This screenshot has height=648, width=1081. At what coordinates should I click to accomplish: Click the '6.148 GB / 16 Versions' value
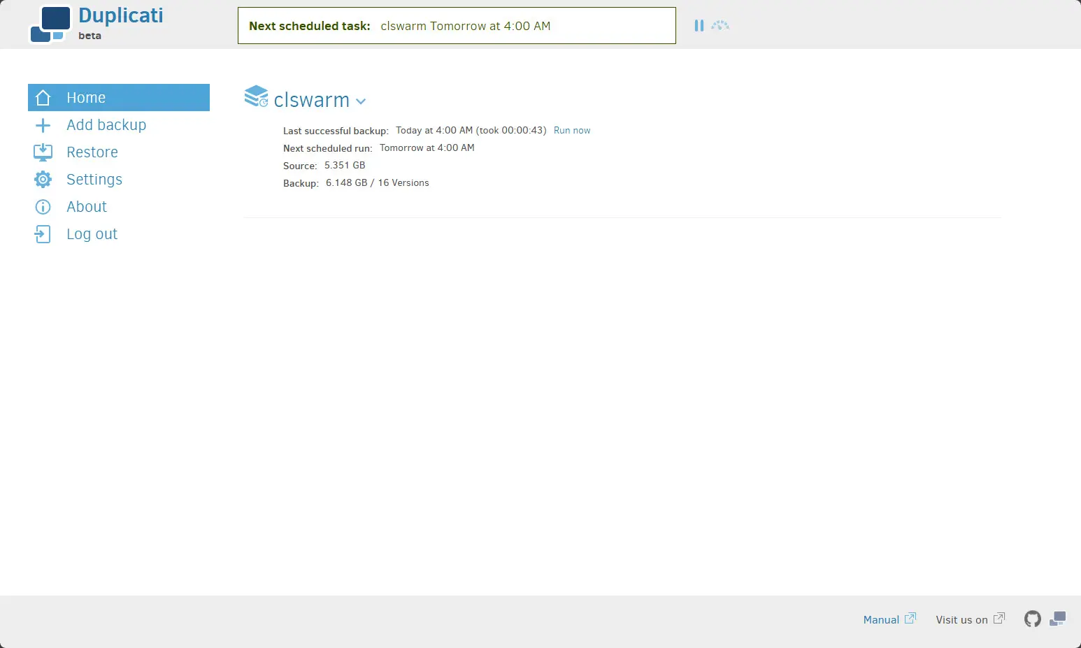pyautogui.click(x=378, y=183)
